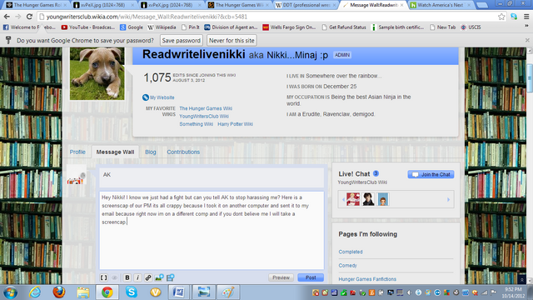Viewport: 533px width, 300px height.
Task: Toggle source mode brackets icon in editor
Action: 103,277
